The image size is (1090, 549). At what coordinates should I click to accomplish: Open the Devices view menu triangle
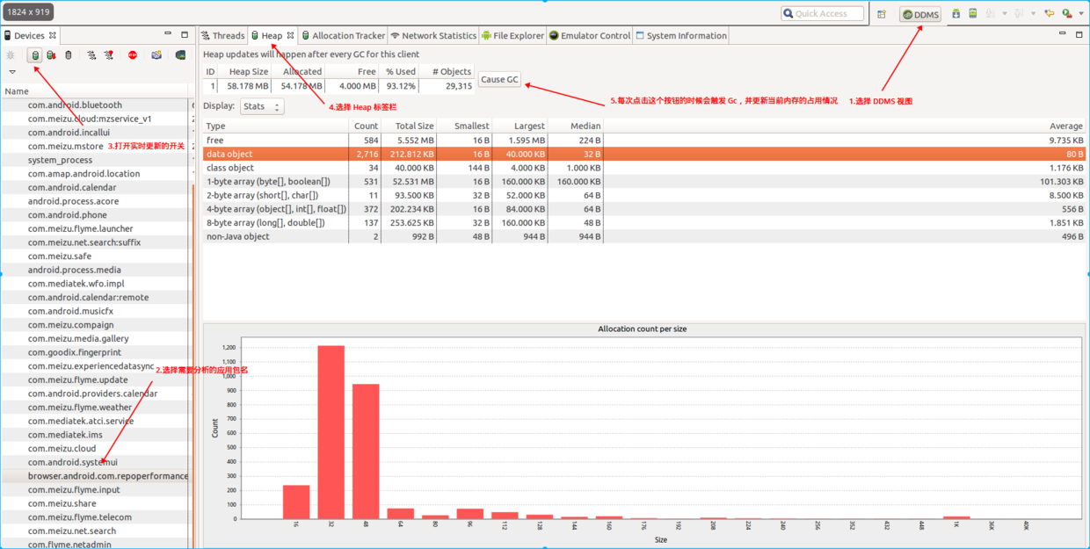click(x=12, y=72)
